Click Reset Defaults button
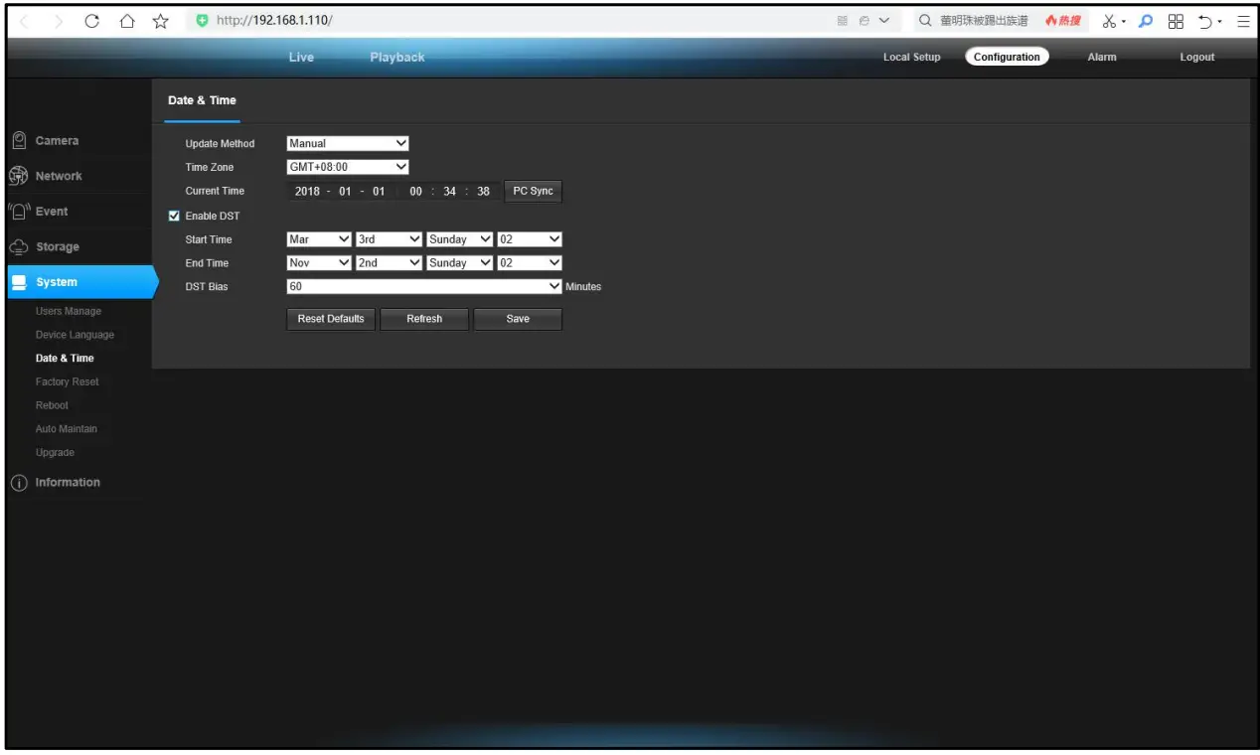This screenshot has width=1260, height=755. point(331,319)
